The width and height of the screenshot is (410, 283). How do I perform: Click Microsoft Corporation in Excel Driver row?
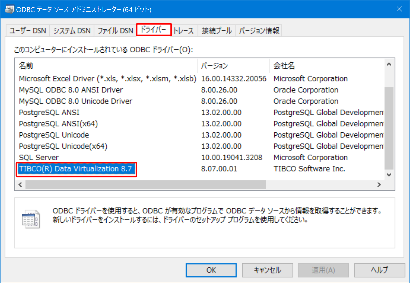(x=311, y=78)
